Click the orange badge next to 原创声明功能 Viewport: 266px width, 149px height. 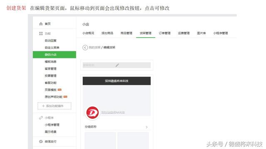pyautogui.click(x=66, y=97)
